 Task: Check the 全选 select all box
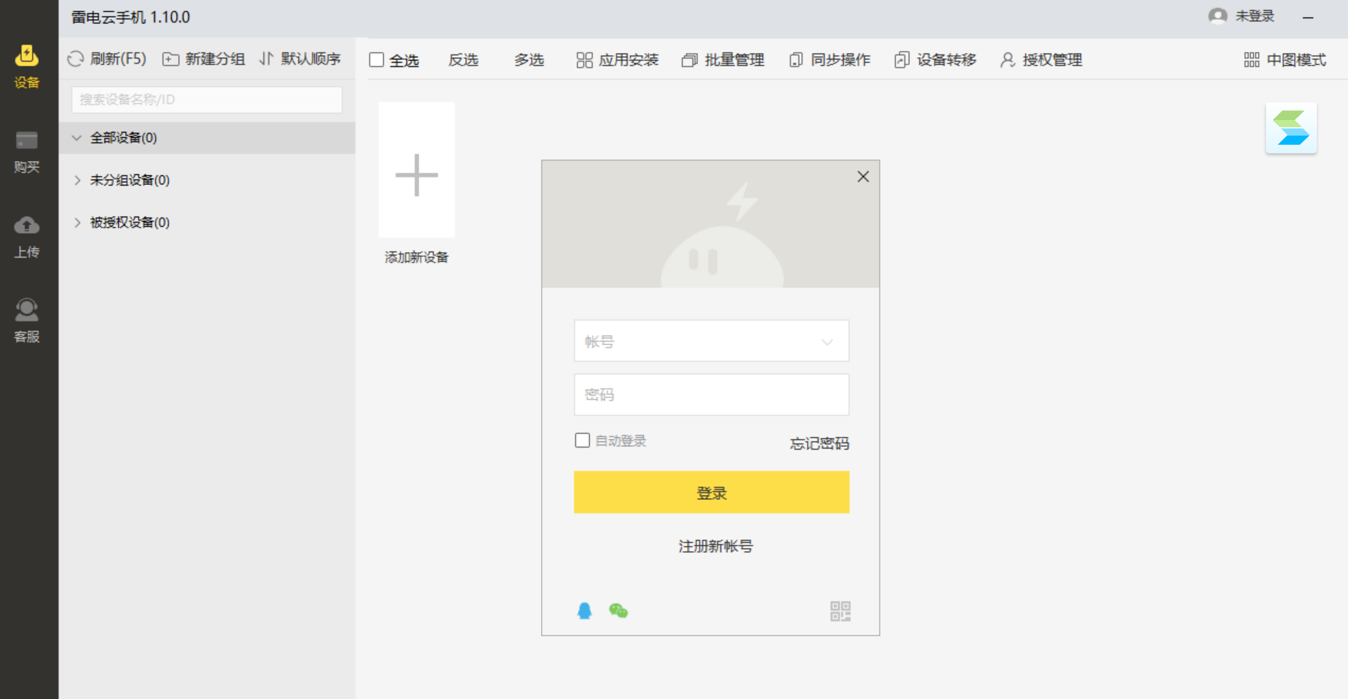click(377, 59)
